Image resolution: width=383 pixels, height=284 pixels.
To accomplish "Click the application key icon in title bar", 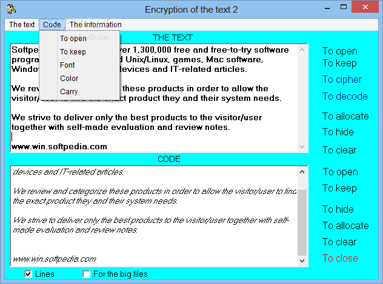I will click(x=11, y=10).
